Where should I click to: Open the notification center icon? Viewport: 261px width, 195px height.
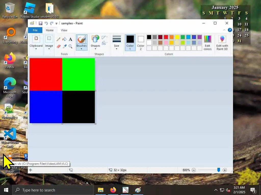click(x=253, y=190)
